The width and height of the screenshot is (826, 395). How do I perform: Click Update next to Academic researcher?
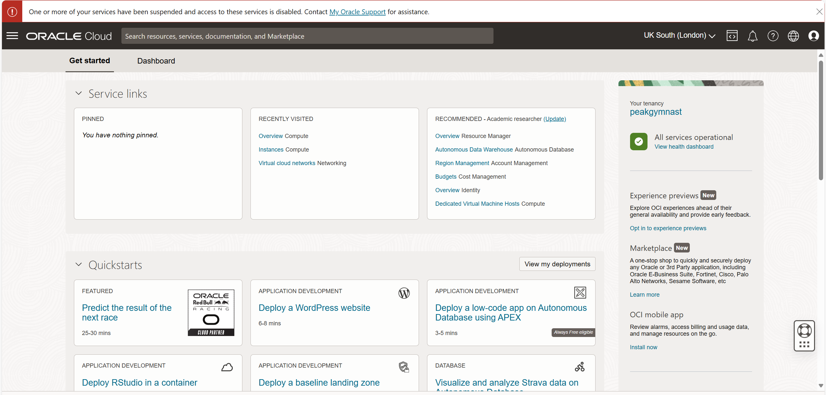coord(555,119)
